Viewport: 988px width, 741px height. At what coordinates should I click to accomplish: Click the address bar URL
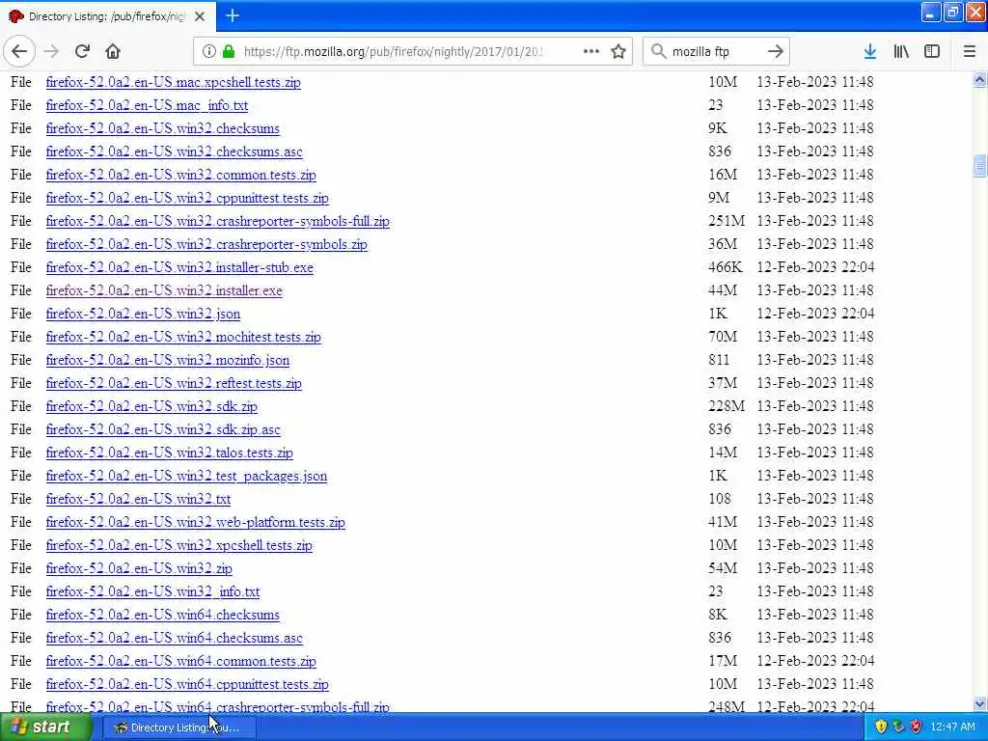click(394, 52)
